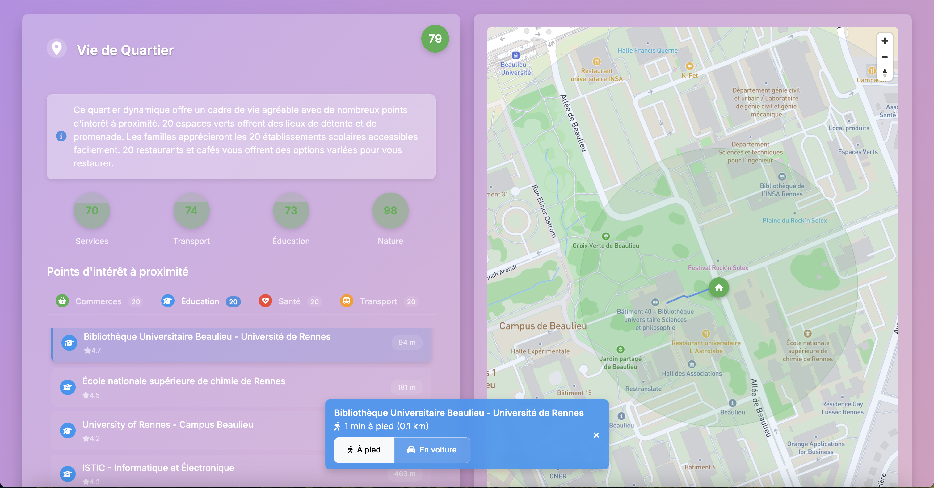Switch route mode to À pied
Viewport: 934px width, 488px height.
[364, 450]
